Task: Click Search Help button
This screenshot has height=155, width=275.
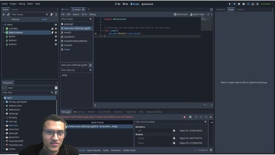Action: 197,14
